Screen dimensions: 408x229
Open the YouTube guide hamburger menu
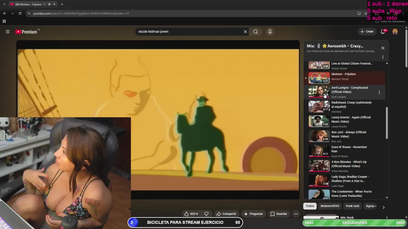pyautogui.click(x=8, y=31)
